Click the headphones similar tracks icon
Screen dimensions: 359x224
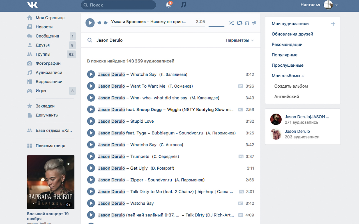pyautogui.click(x=247, y=23)
